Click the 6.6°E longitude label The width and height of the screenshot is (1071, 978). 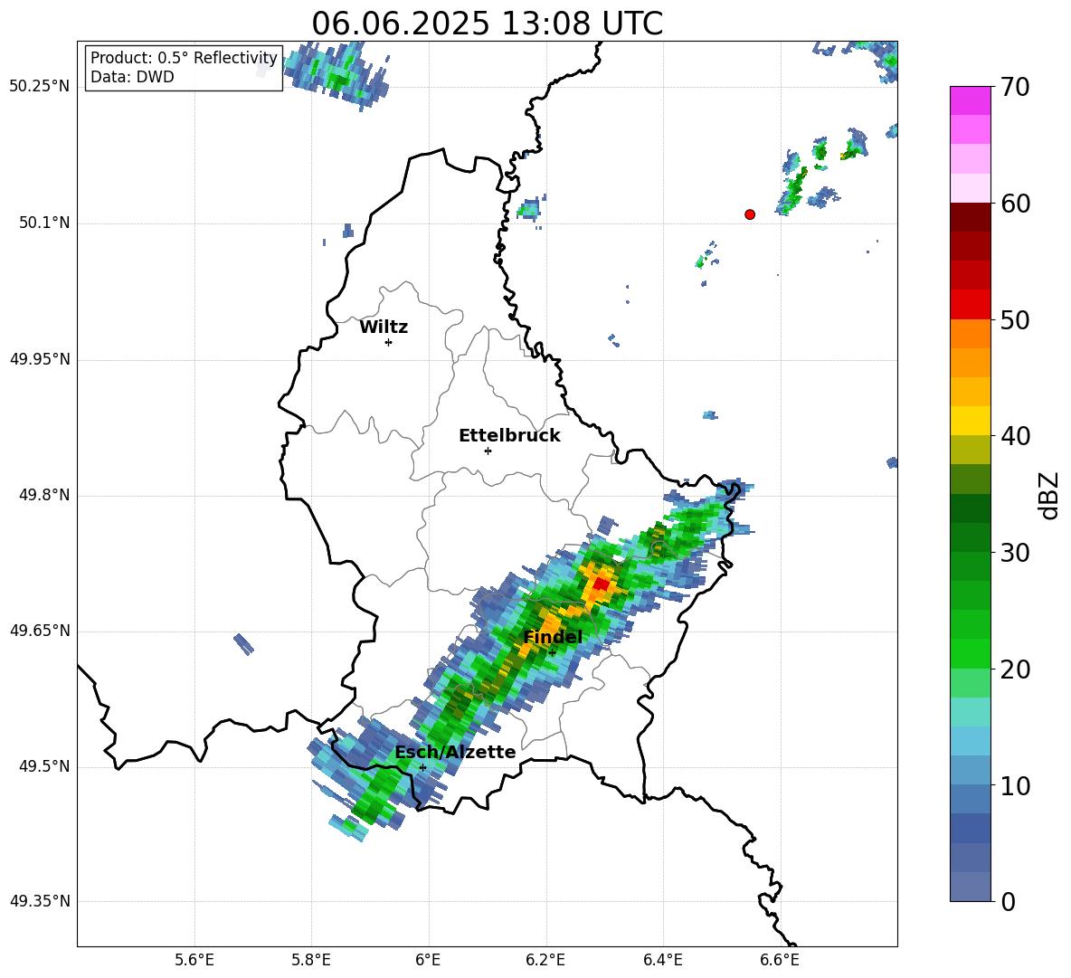point(780,960)
